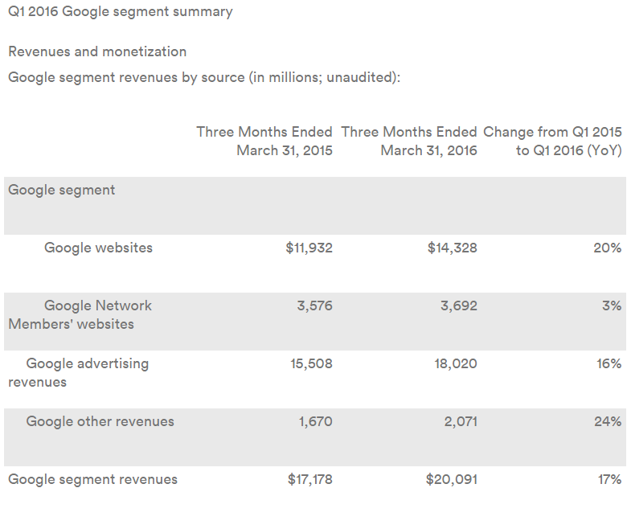This screenshot has height=529, width=631.
Task: Click the Q1 2016 Google segment summary heading
Action: (120, 12)
